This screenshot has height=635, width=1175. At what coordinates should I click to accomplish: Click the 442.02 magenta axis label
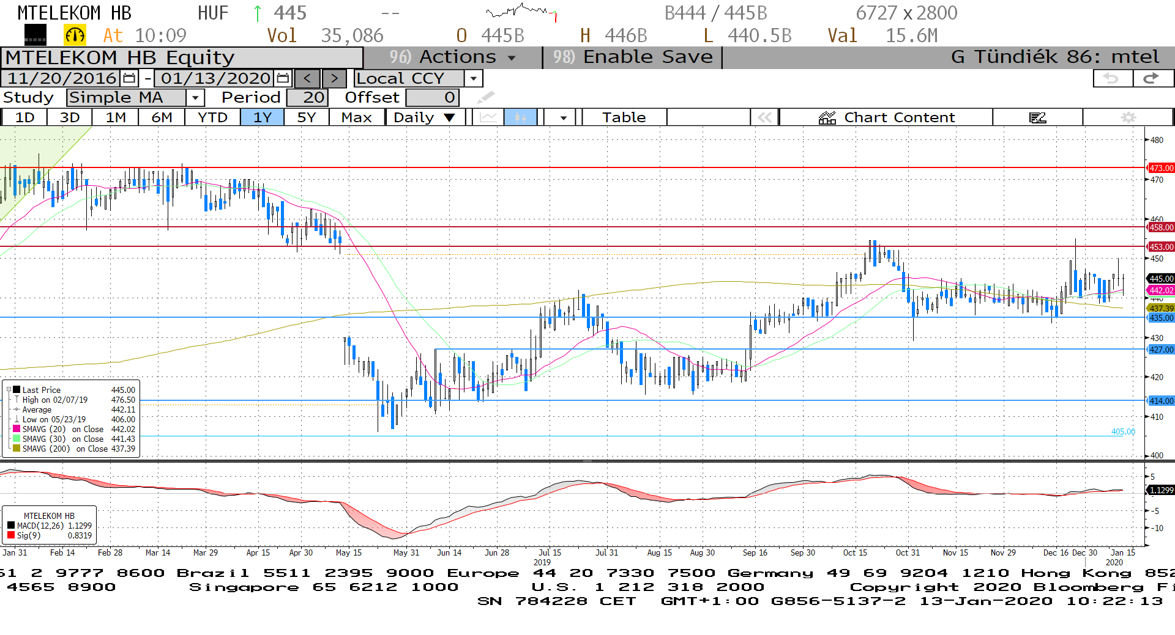coord(1161,290)
